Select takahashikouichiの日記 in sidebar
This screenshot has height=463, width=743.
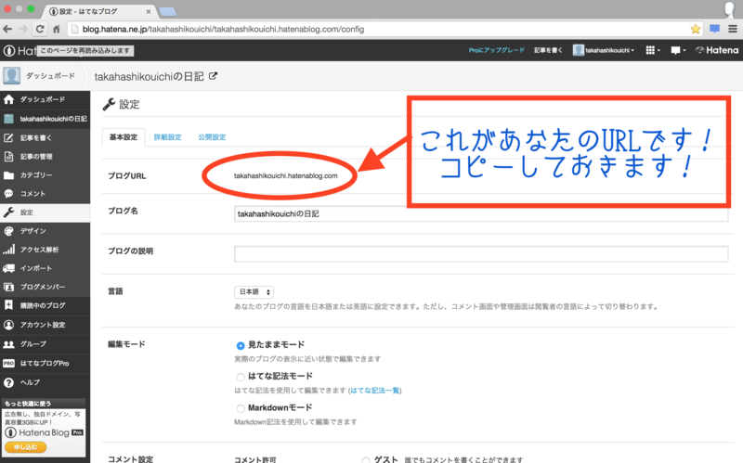[45, 119]
